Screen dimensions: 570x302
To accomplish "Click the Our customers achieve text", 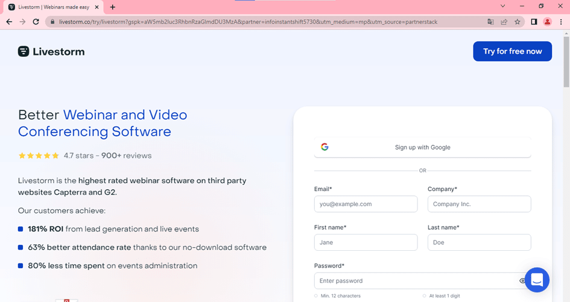I will pyautogui.click(x=62, y=211).
